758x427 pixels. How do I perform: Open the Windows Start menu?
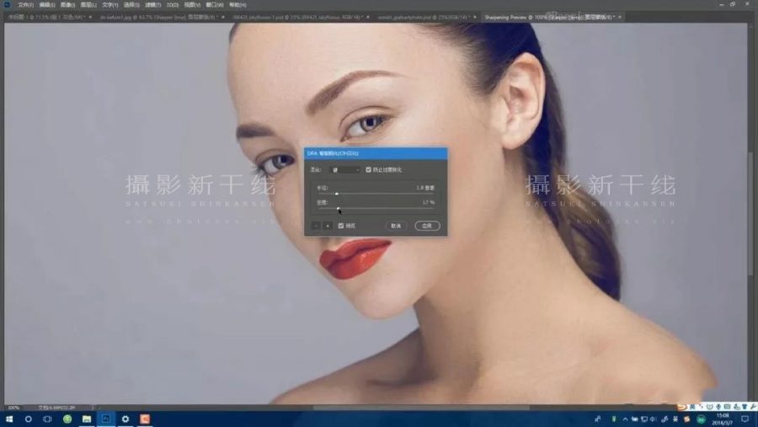(x=8, y=419)
